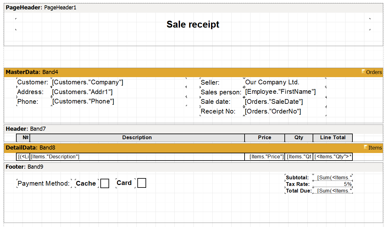Select the [Customers."Phone"] field

pyautogui.click(x=119, y=102)
